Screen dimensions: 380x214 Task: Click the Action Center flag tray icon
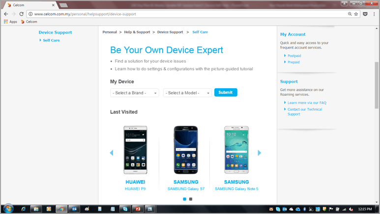(x=331, y=209)
